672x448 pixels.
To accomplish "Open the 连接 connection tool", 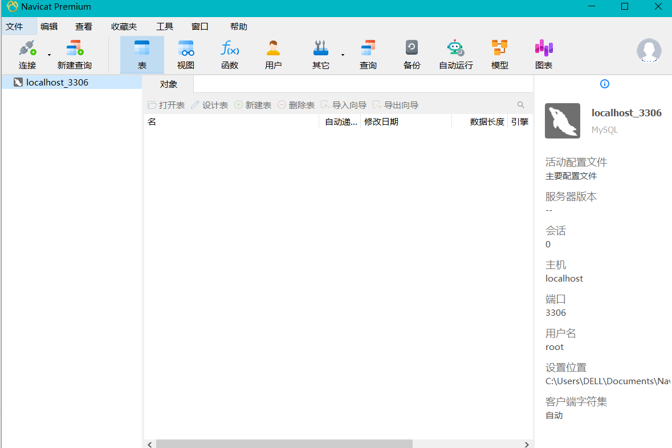I will tap(27, 55).
